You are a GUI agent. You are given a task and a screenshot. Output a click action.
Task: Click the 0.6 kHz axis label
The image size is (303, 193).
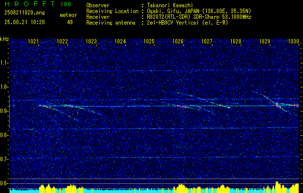point(4,183)
